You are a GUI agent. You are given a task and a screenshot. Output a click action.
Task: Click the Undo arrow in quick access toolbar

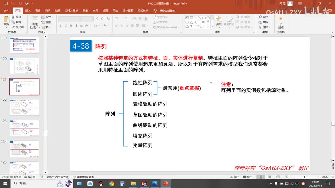click(x=12, y=4)
